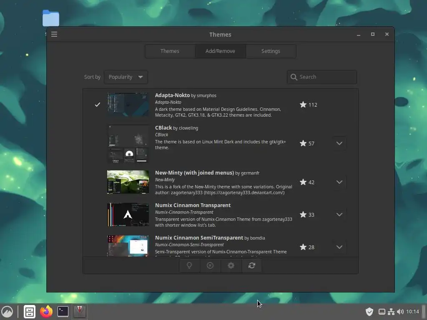Click the refresh icon button

click(252, 265)
